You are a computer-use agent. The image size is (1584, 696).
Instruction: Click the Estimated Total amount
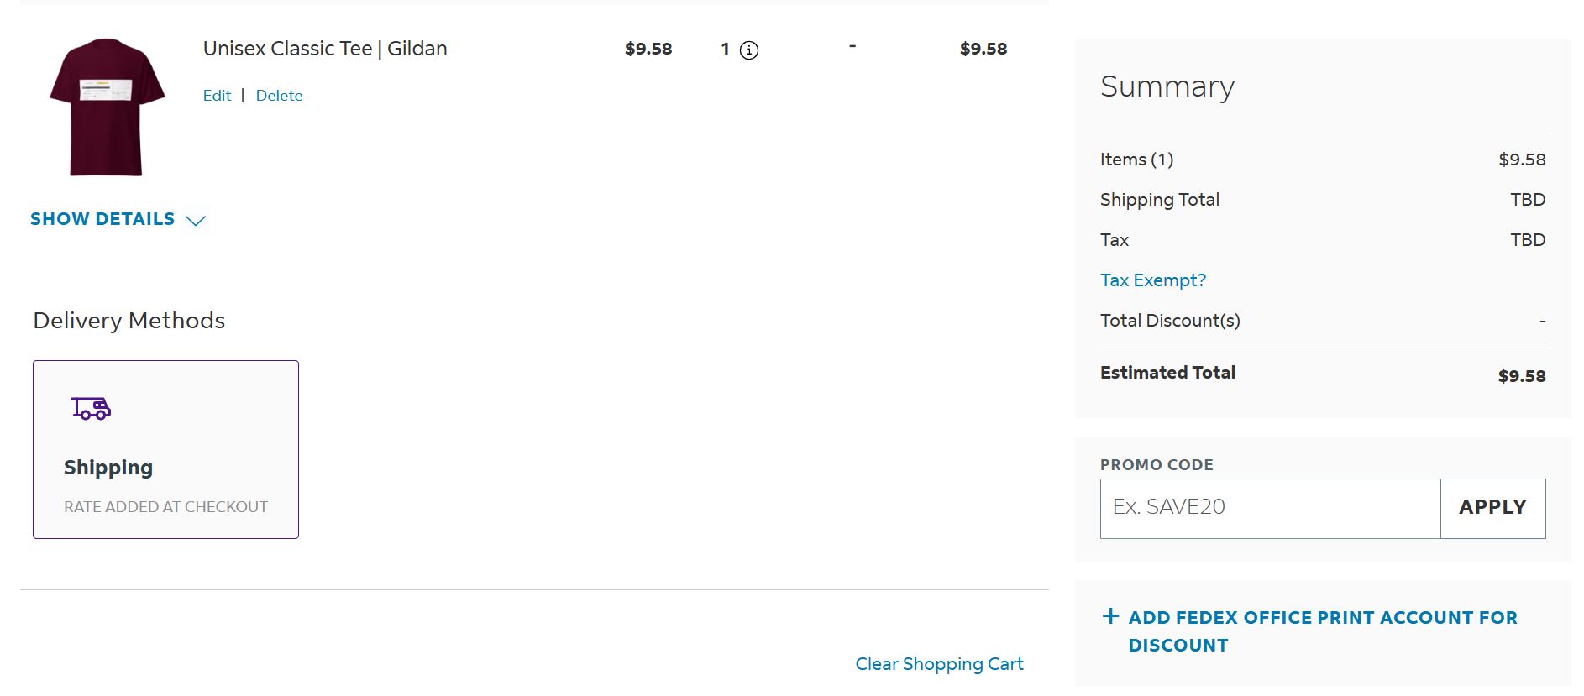pyautogui.click(x=1523, y=375)
